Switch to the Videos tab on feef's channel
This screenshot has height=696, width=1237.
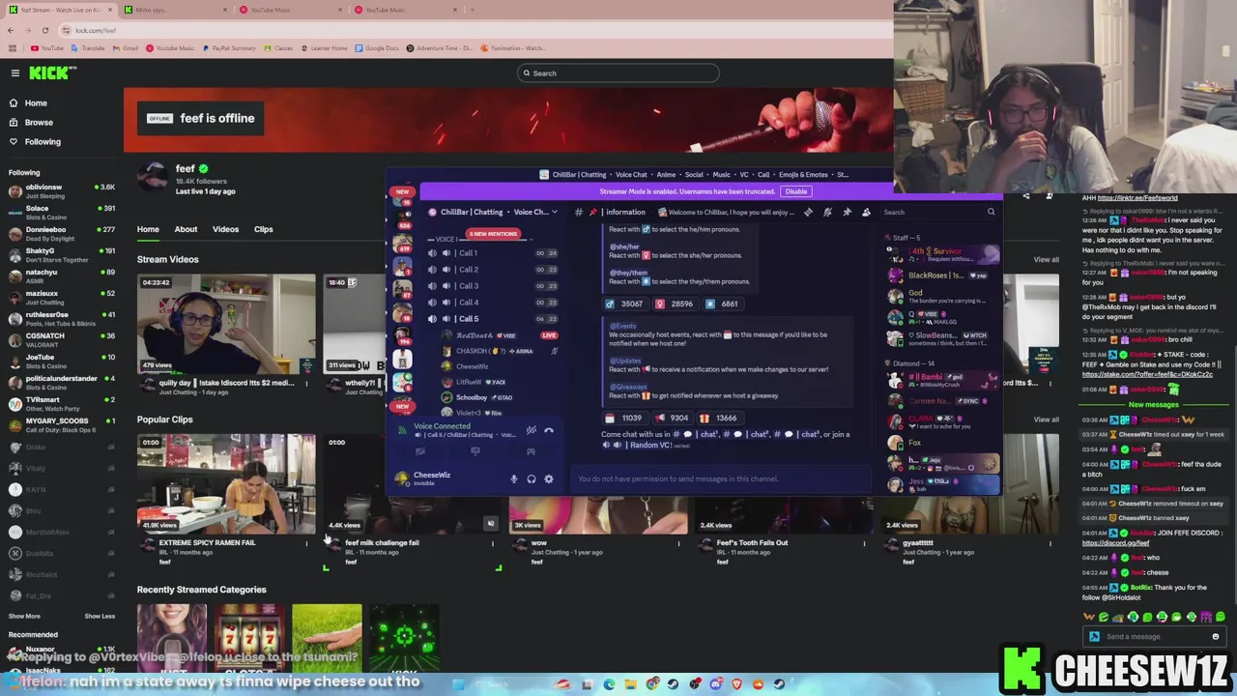click(x=225, y=229)
